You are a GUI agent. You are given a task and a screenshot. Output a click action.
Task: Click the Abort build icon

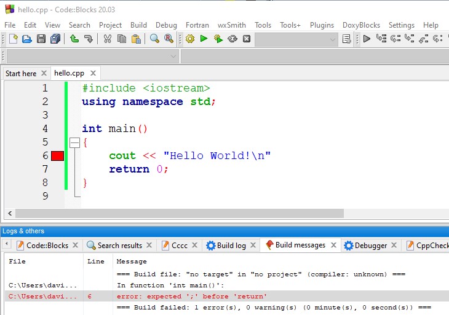[247, 39]
